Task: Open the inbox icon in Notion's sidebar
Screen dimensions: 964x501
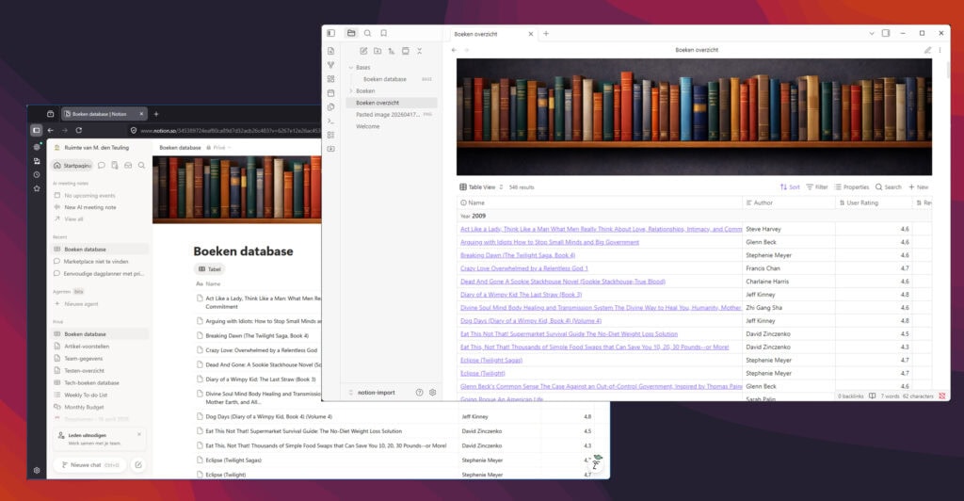Action: click(x=128, y=166)
